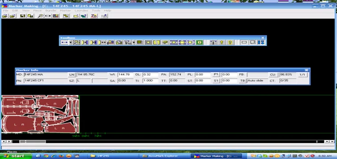Open the Tools menu
Image resolution: width=337 pixels, height=159 pixels.
click(96, 11)
